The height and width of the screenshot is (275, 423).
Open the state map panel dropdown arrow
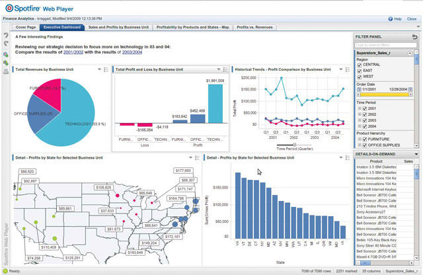coord(190,157)
